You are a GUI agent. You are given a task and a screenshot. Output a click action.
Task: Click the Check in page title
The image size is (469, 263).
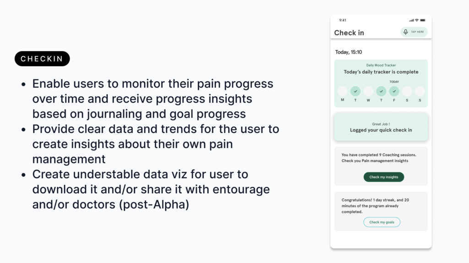[x=349, y=32]
